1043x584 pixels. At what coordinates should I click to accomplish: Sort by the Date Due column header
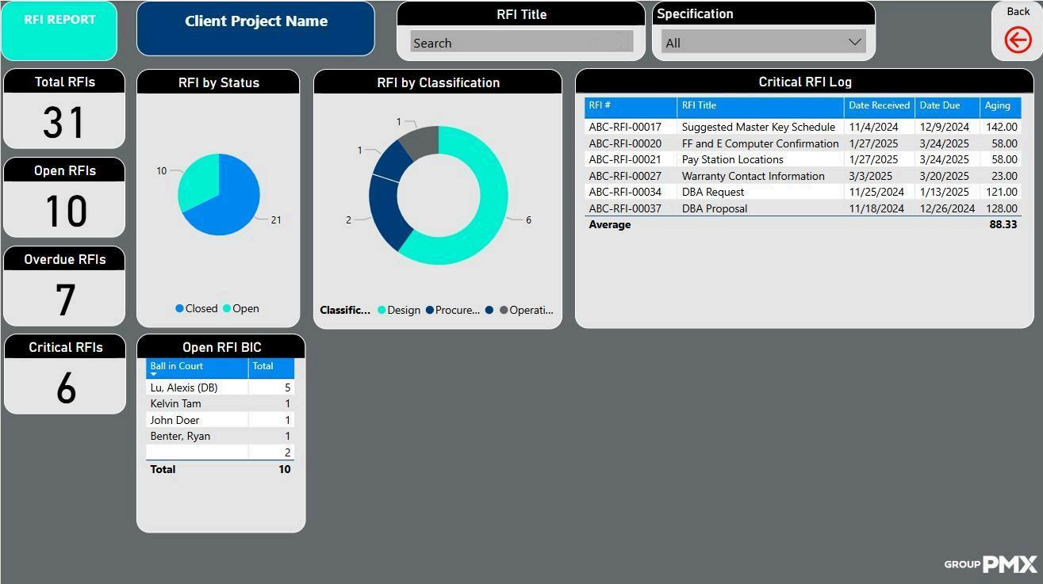click(947, 106)
